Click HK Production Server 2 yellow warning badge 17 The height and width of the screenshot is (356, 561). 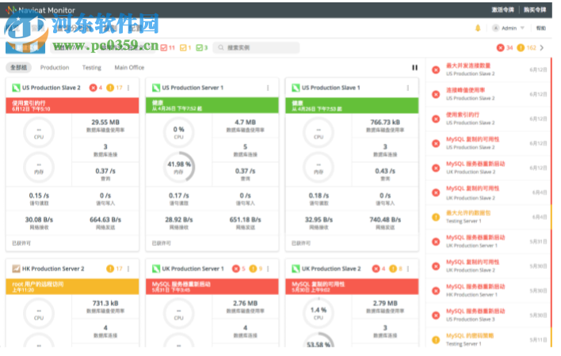click(x=114, y=269)
